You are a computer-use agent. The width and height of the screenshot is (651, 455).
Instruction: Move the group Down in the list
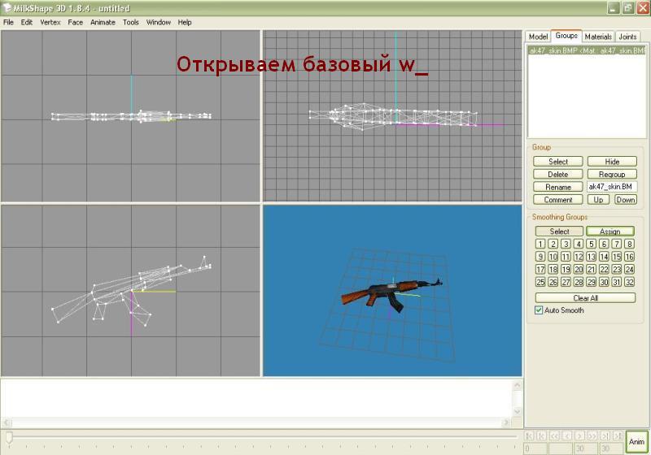point(625,199)
